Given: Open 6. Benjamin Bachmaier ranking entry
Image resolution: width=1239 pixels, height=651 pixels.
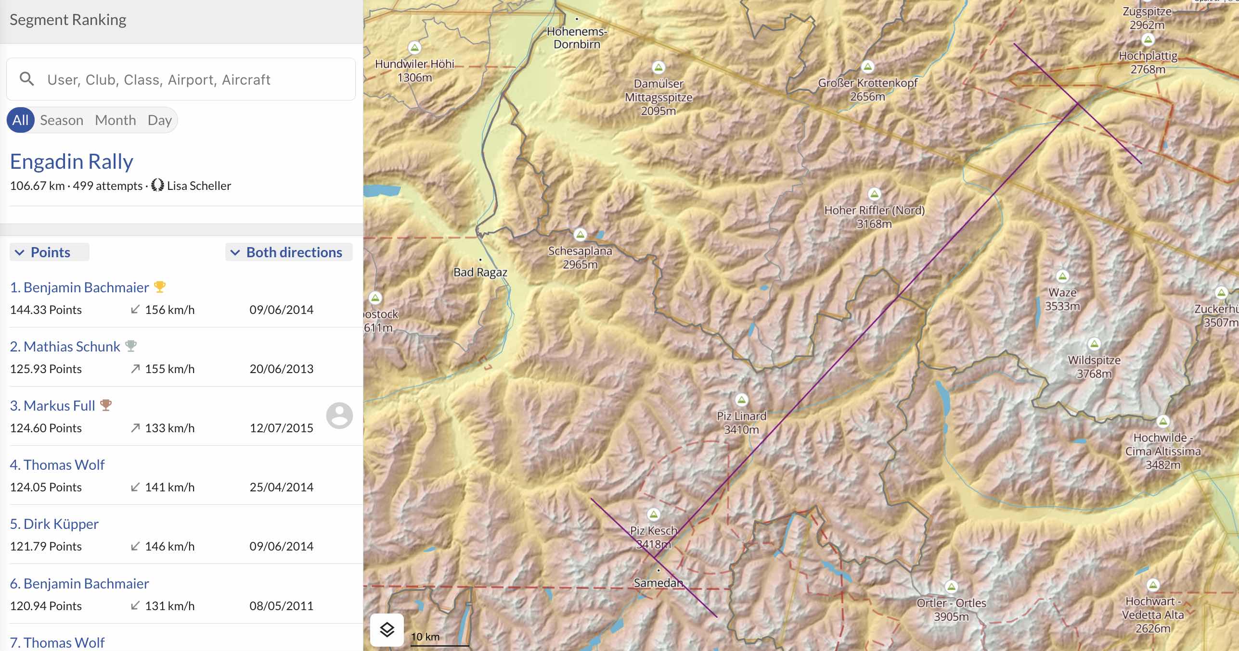Looking at the screenshot, I should pos(181,594).
